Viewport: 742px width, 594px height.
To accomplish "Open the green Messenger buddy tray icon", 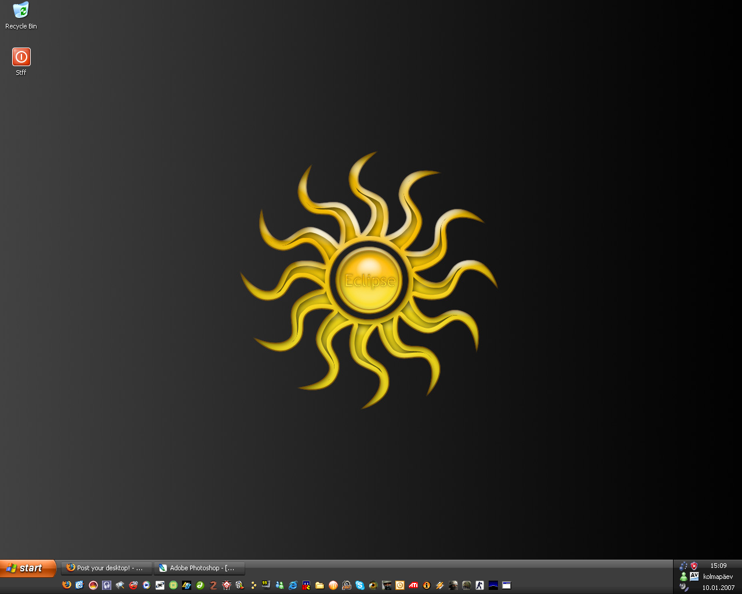I will coord(683,577).
